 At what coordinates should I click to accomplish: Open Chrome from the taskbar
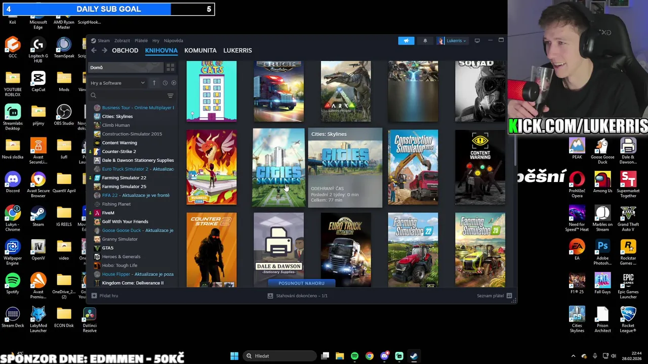point(370,356)
